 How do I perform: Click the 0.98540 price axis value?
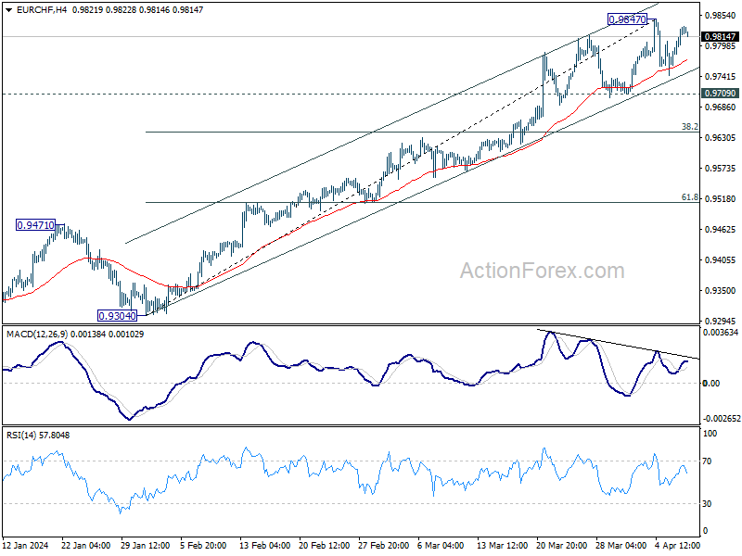721,16
